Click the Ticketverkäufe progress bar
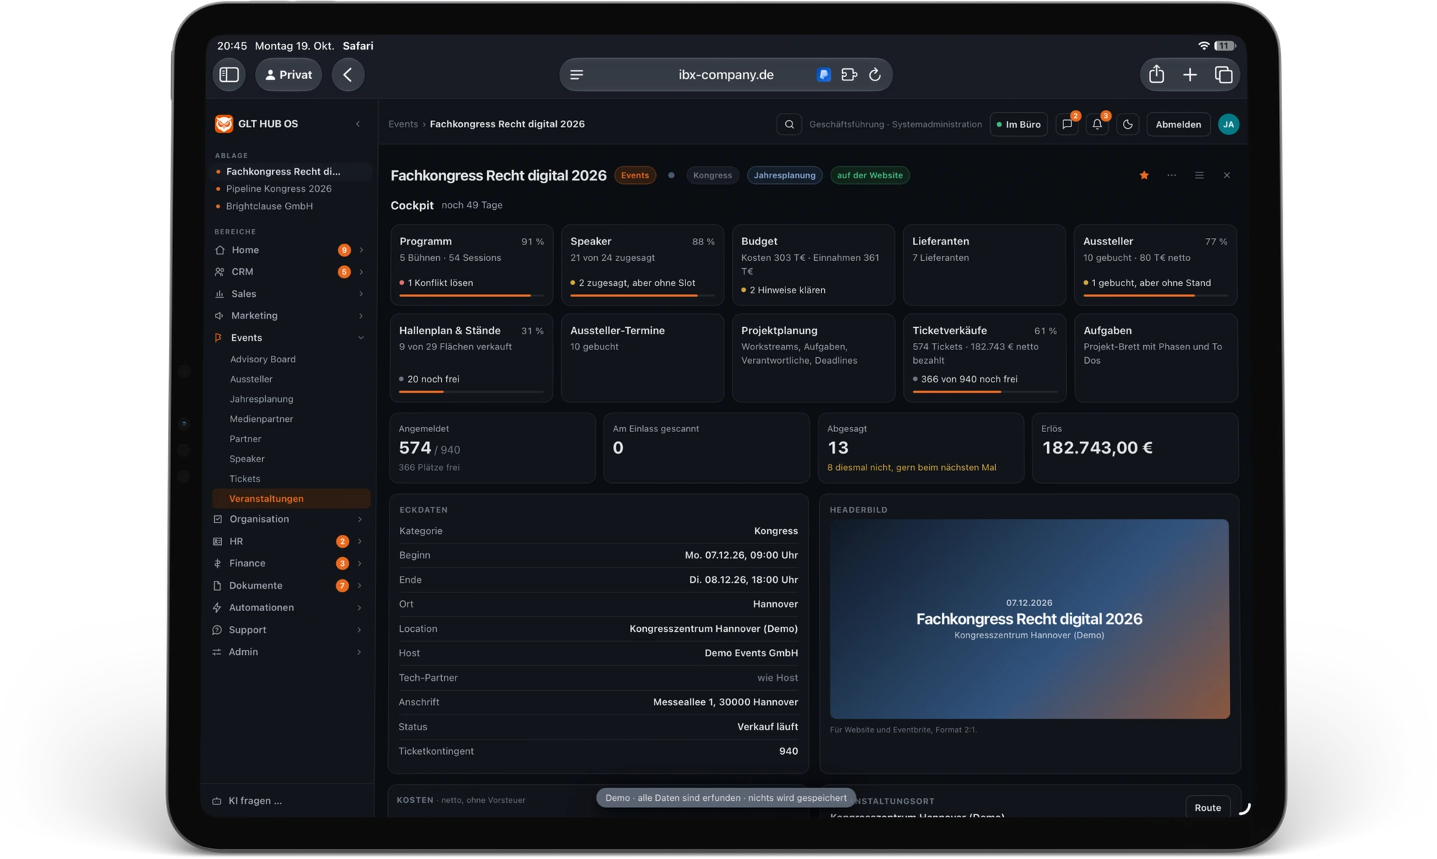Image resolution: width=1437 pixels, height=859 pixels. click(984, 392)
